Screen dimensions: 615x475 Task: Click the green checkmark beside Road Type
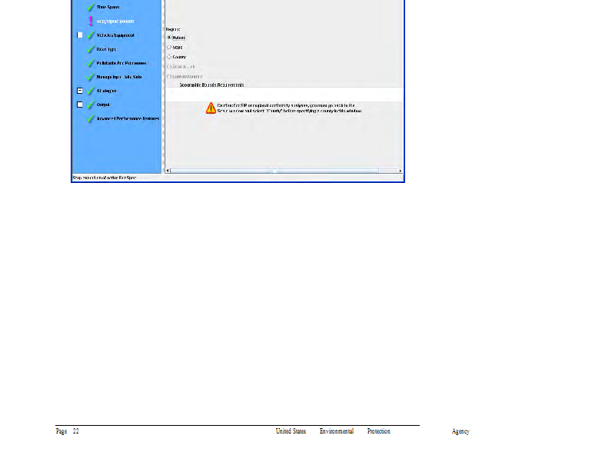(x=91, y=49)
